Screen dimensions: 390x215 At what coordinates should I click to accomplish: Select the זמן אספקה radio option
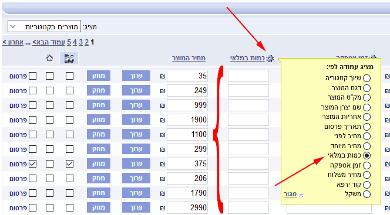pos(367,165)
